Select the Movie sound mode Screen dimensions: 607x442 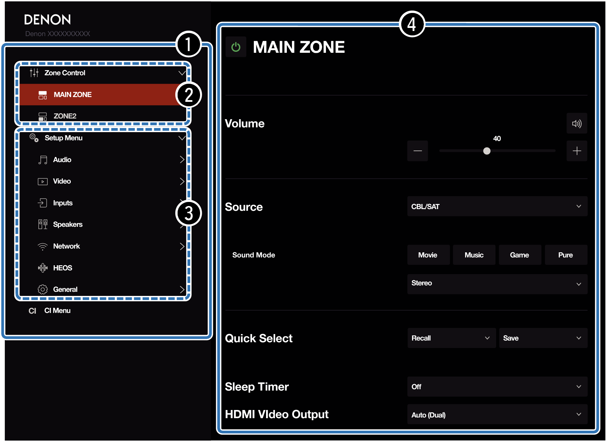pos(428,255)
